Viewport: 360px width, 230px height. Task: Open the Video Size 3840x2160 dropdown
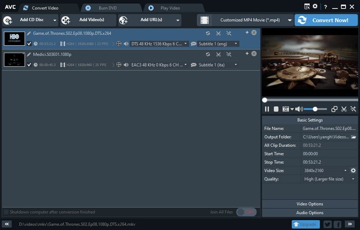coord(325,170)
